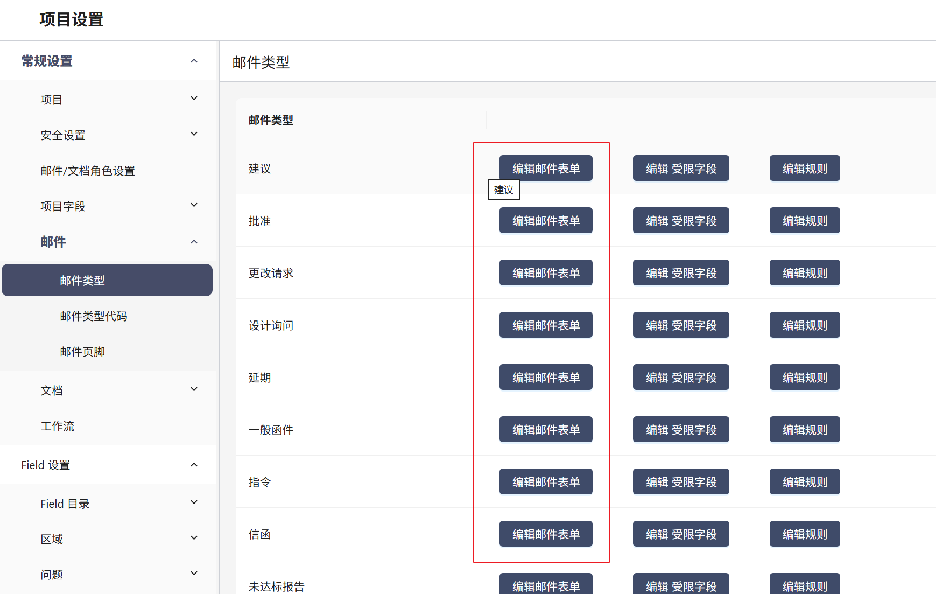Expand the 区域 submenu chevron
Screen dimensions: 936x594
tap(194, 538)
